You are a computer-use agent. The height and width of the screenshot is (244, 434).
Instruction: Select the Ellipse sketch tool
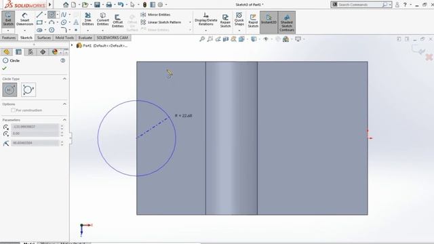pyautogui.click(x=64, y=22)
